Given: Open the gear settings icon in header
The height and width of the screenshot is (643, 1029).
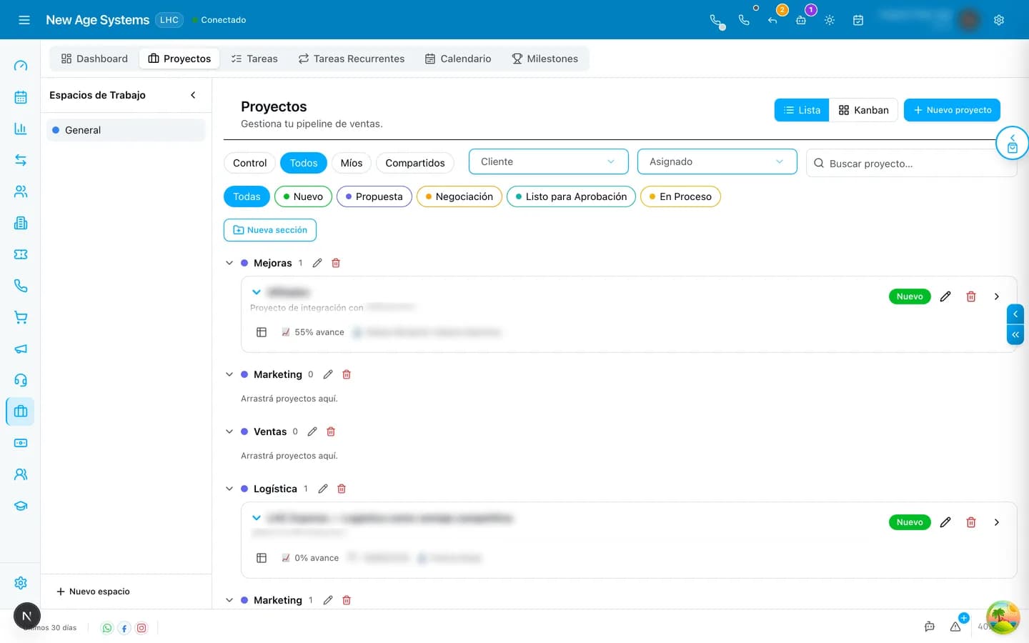Looking at the screenshot, I should pos(999,20).
